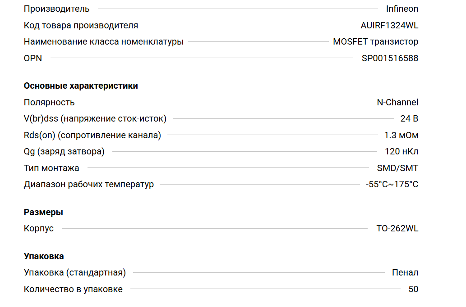This screenshot has width=466, height=307.
Task: Click the 120 нКл gate charge value
Action: point(401,151)
